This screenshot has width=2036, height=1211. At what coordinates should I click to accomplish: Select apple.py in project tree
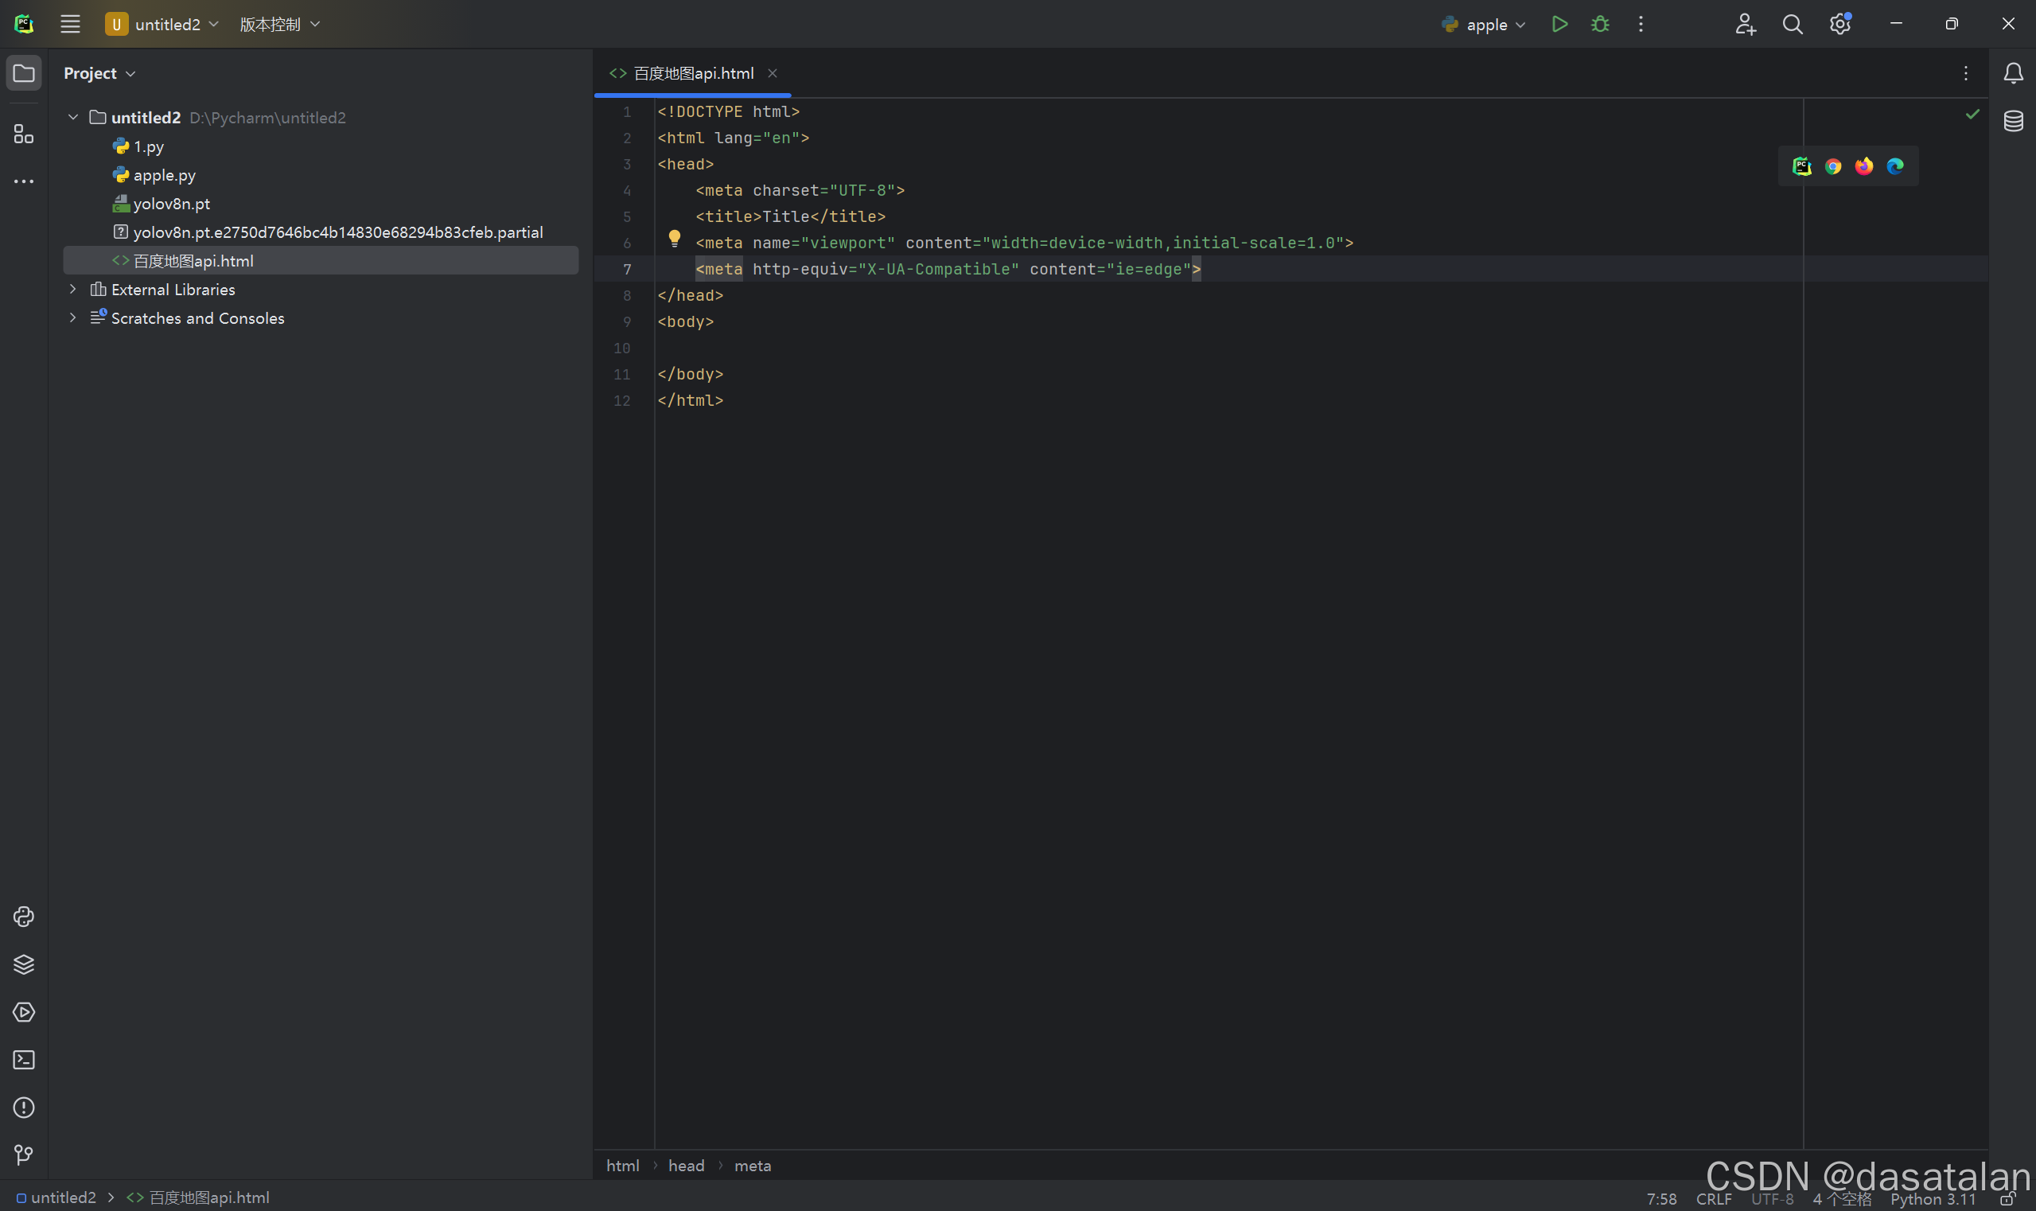click(164, 174)
